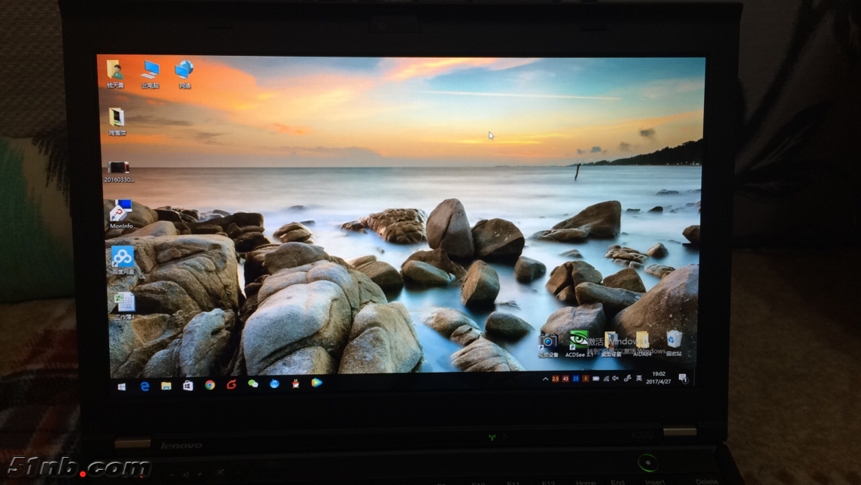The width and height of the screenshot is (861, 485).
Task: Open the Recycle Bin on the desktop
Action: 674,343
